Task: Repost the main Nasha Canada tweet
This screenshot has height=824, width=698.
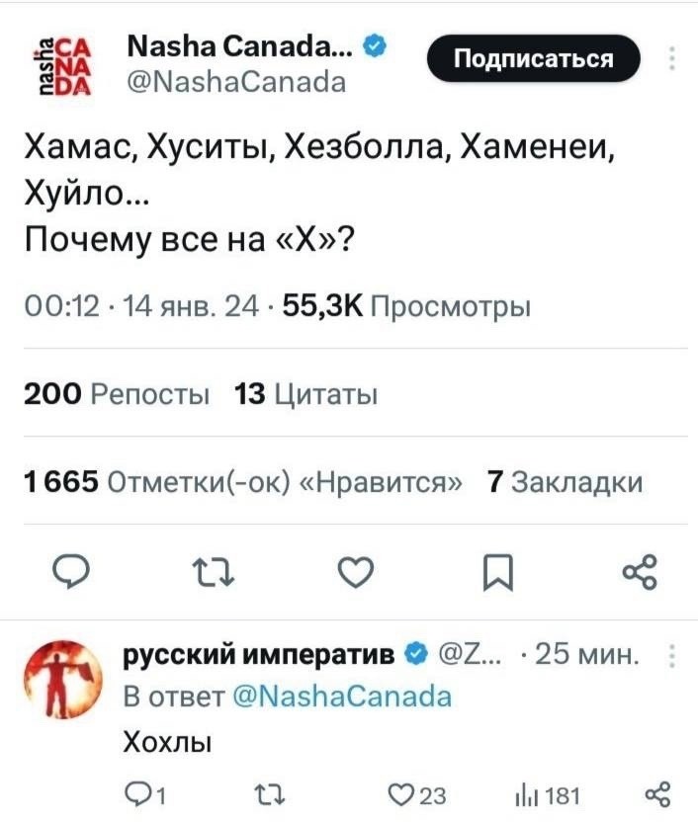Action: [209, 572]
